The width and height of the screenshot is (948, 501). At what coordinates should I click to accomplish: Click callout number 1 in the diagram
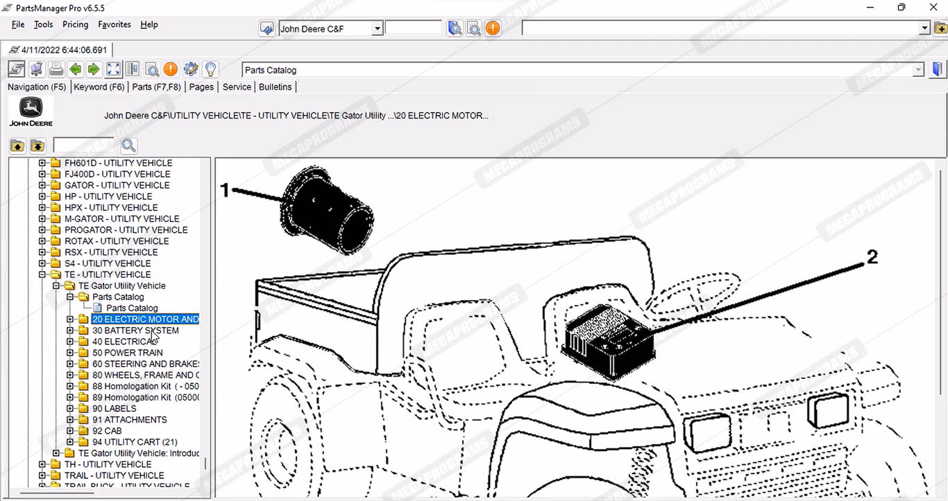pos(225,189)
